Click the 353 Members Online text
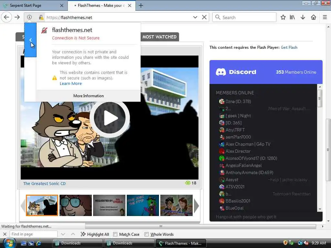 point(296,72)
